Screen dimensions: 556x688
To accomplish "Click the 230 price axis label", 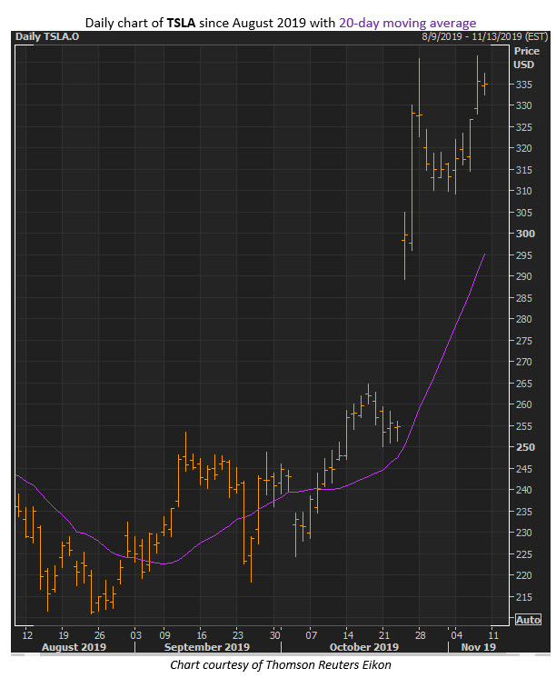I will click(x=523, y=533).
